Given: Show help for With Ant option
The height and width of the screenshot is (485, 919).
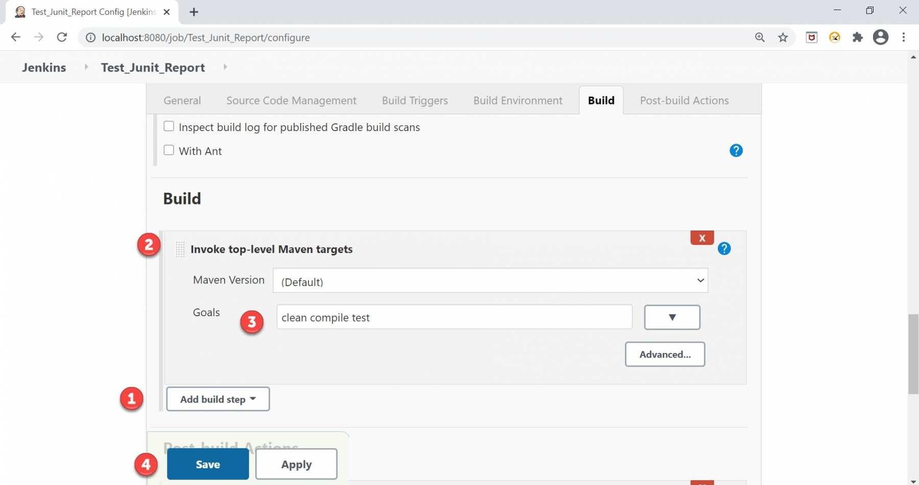Looking at the screenshot, I should tap(736, 150).
